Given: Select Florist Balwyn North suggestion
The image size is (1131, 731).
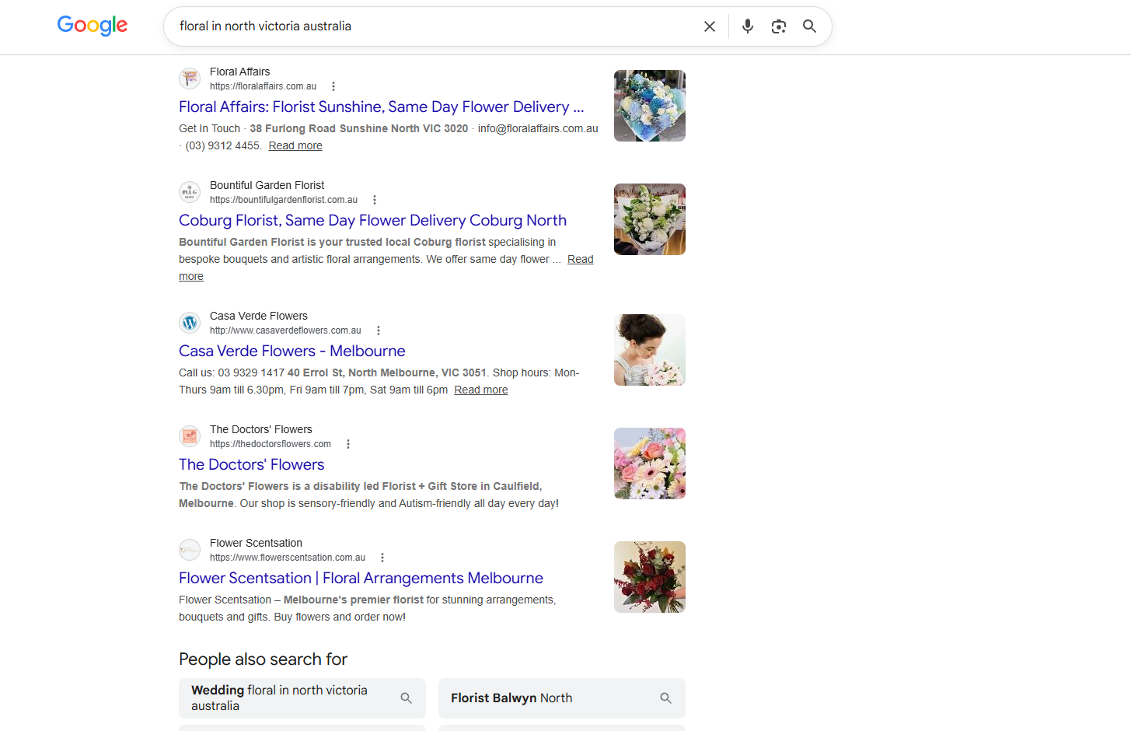Looking at the screenshot, I should point(562,698).
